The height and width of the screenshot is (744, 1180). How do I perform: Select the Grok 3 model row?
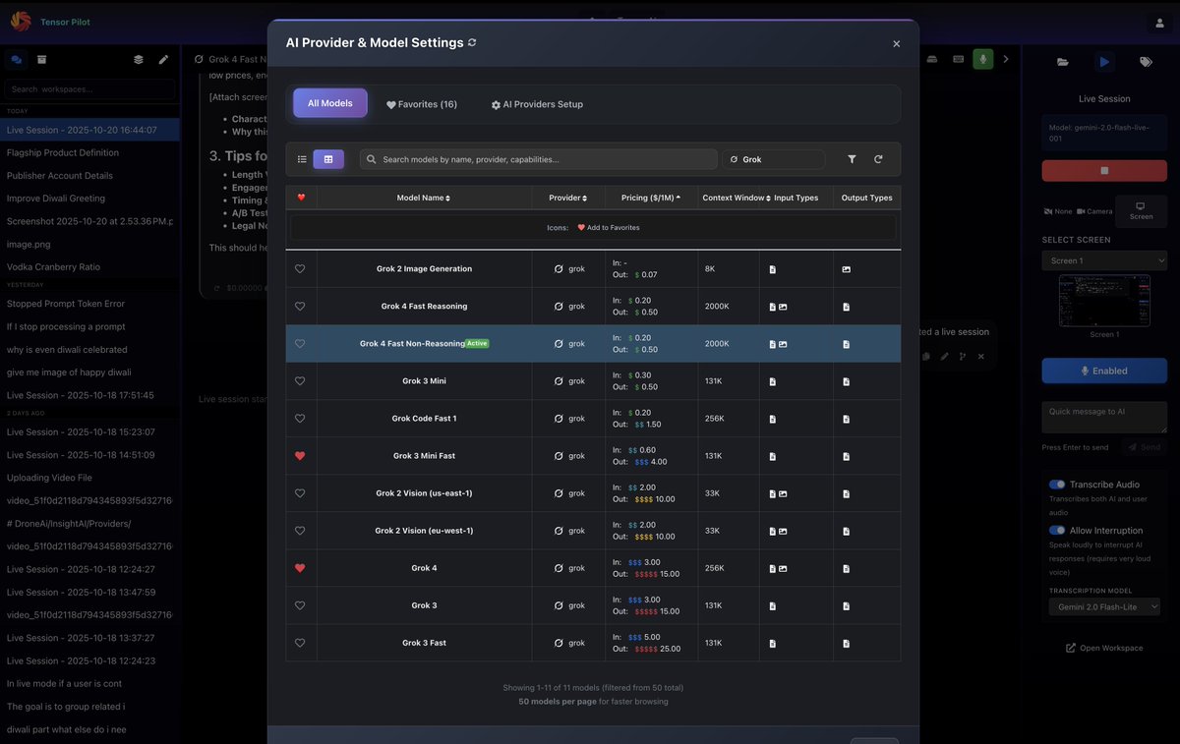(x=593, y=605)
